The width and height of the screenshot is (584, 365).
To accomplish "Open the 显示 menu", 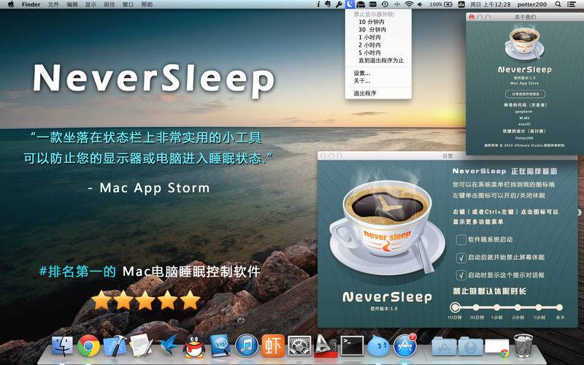I will click(91, 4).
